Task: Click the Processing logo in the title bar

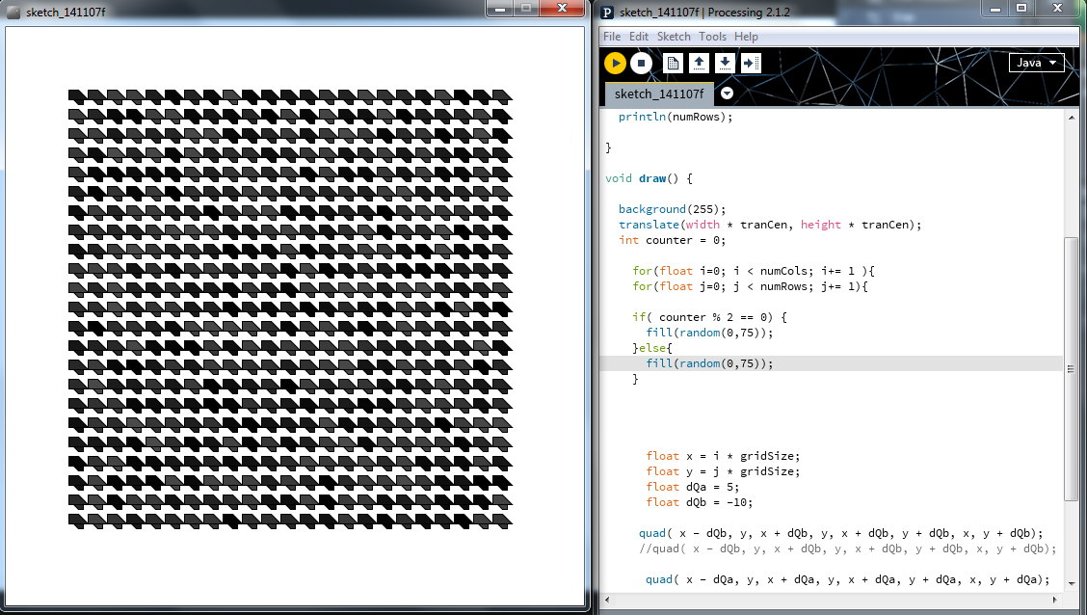Action: tap(607, 12)
